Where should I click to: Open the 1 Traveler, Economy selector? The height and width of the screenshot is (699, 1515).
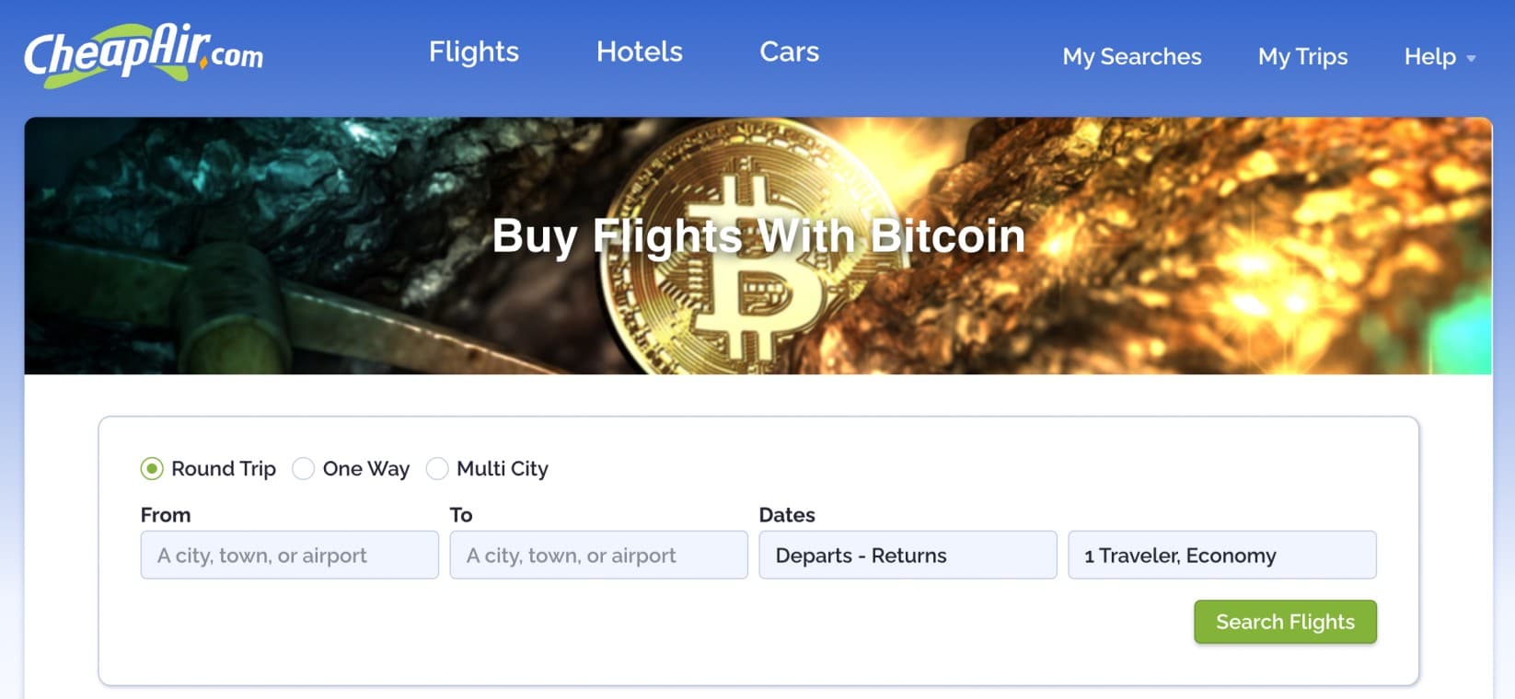pyautogui.click(x=1221, y=556)
